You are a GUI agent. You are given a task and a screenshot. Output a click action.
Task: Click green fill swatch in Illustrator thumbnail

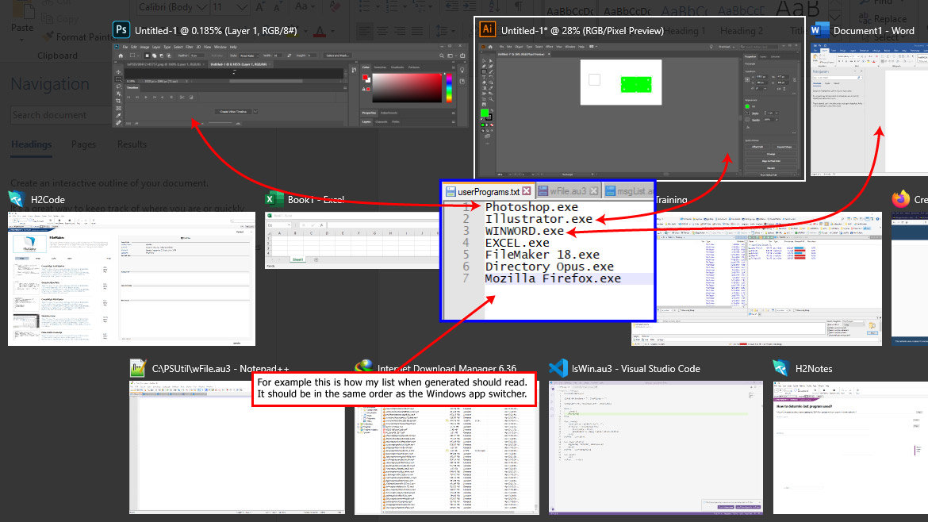[484, 113]
